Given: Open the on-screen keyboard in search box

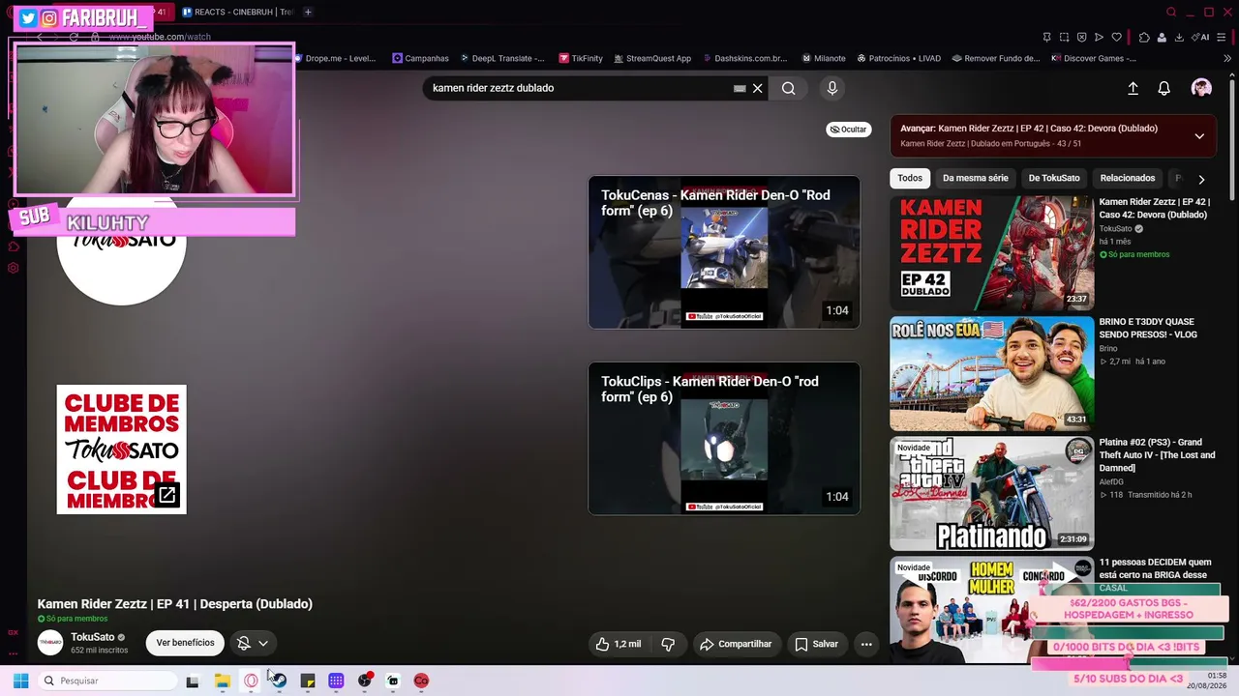Looking at the screenshot, I should (x=740, y=88).
